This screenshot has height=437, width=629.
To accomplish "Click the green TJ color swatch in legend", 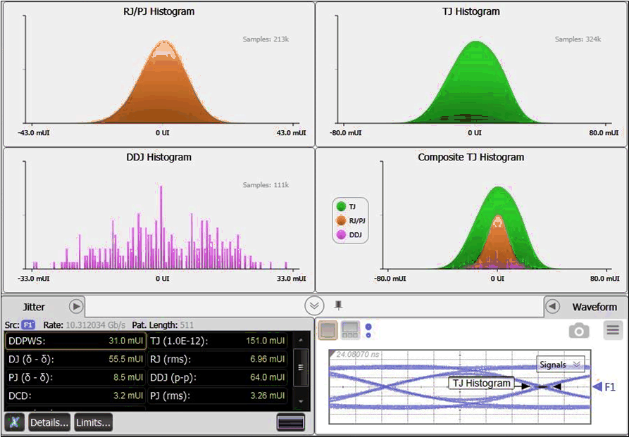I will pyautogui.click(x=340, y=208).
